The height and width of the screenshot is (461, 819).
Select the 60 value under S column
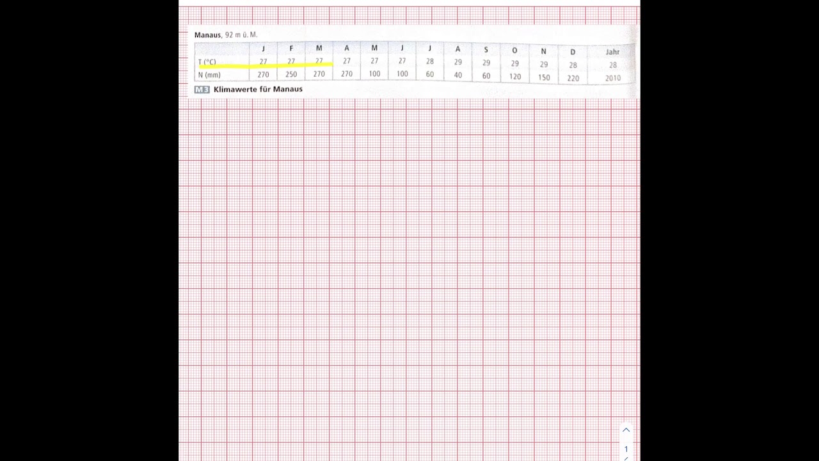point(486,76)
